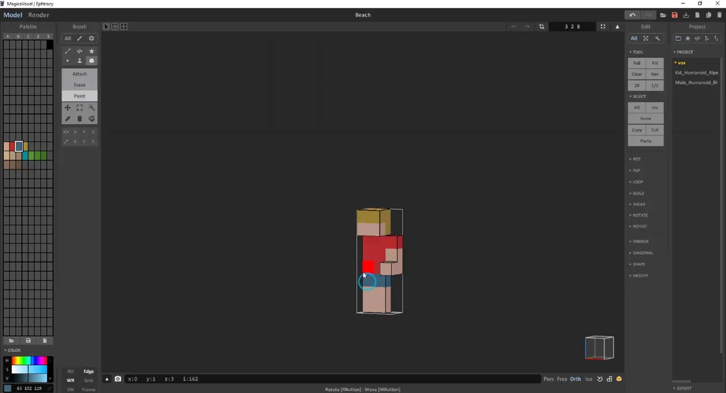Expand the FLIP section
The image size is (726, 393).
pyautogui.click(x=635, y=171)
